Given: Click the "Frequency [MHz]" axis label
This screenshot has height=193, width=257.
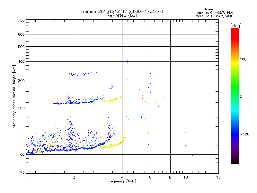Looking at the screenshot, I should pos(122,181).
